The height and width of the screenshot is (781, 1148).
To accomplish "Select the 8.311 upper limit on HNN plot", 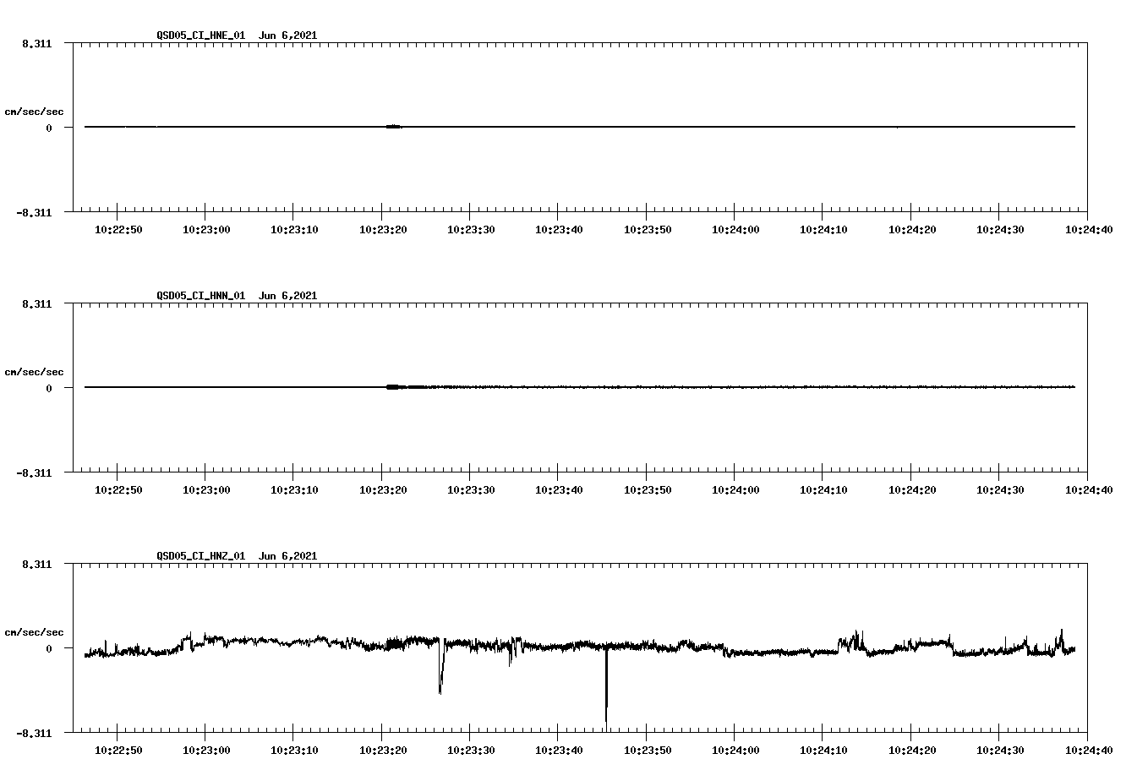I will pyautogui.click(x=36, y=303).
